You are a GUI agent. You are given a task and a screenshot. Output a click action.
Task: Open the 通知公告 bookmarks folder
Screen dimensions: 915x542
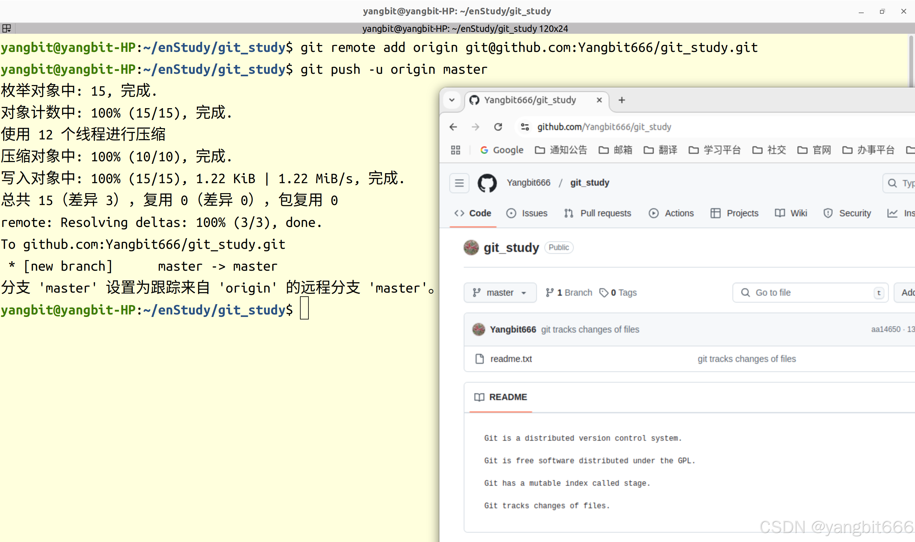pos(561,150)
